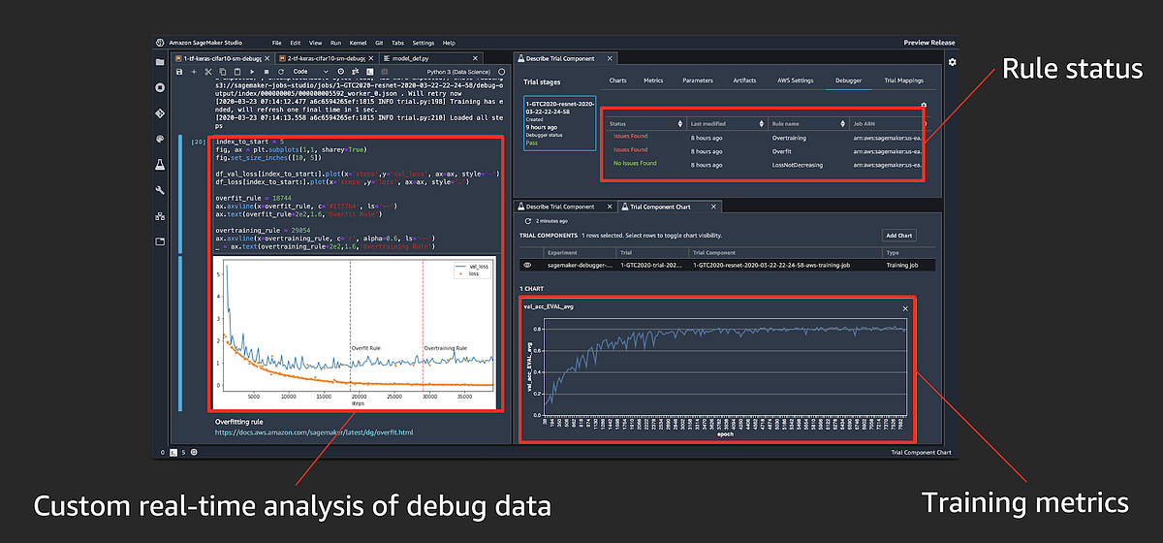The width and height of the screenshot is (1163, 543).
Task: Open the file browser folder icon in the left sidebar
Action: click(160, 62)
